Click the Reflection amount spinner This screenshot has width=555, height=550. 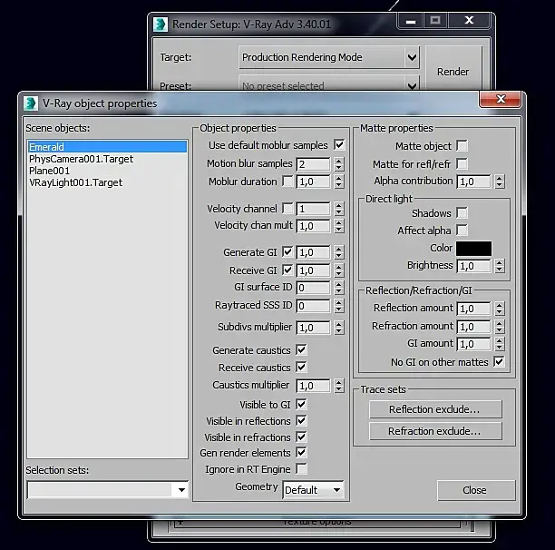pos(500,309)
